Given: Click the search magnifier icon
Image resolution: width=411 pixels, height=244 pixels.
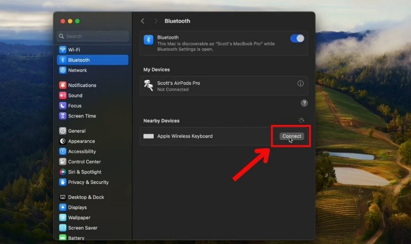Looking at the screenshot, I should pyautogui.click(x=61, y=36).
